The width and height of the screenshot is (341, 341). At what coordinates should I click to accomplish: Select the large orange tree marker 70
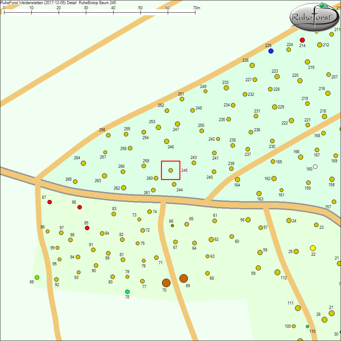[x=166, y=283]
